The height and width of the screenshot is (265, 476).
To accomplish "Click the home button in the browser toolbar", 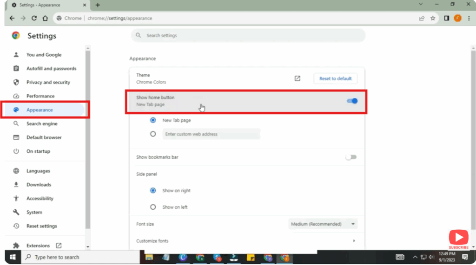I will pos(45,19).
